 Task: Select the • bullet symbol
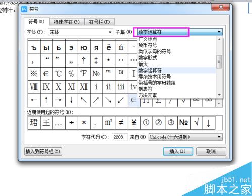coord(109,60)
